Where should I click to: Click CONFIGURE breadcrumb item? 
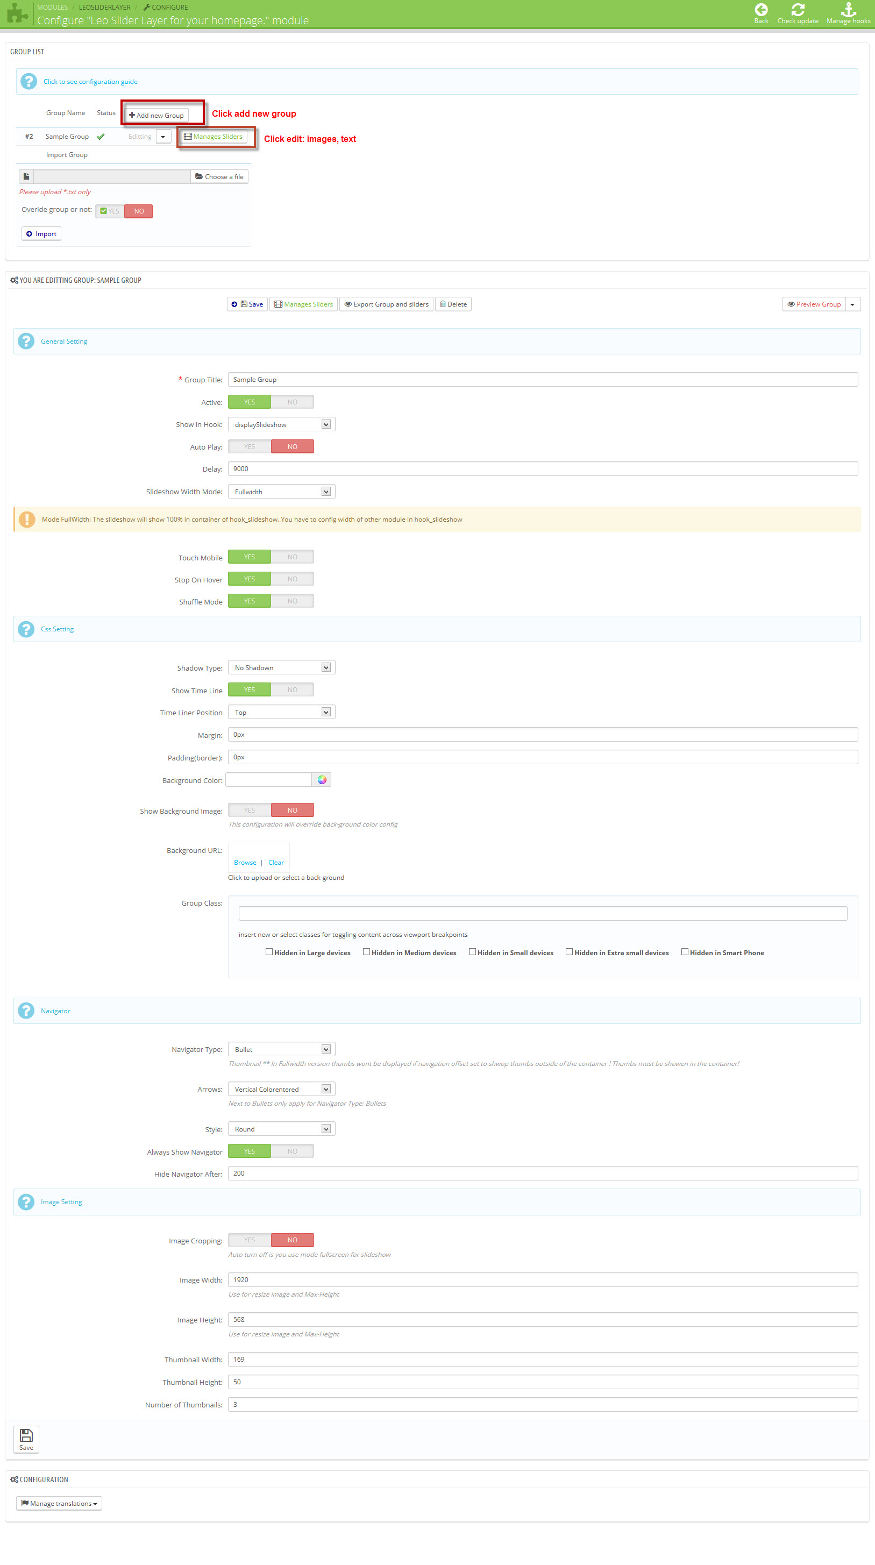165,8
